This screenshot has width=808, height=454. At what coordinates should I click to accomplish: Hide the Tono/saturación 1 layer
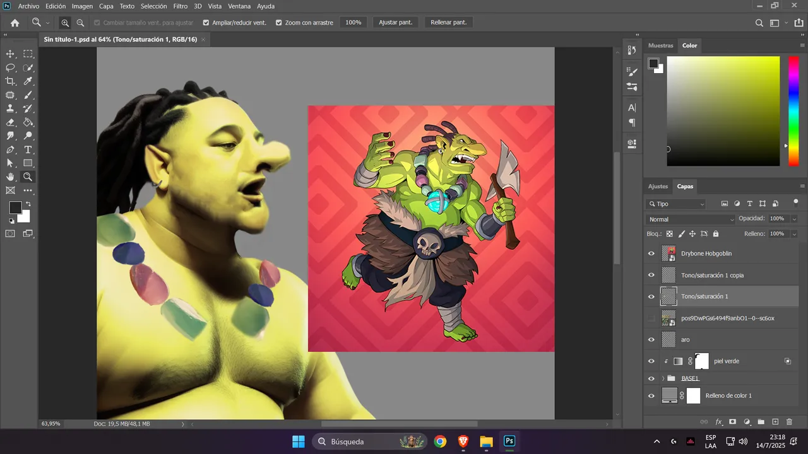(x=651, y=296)
